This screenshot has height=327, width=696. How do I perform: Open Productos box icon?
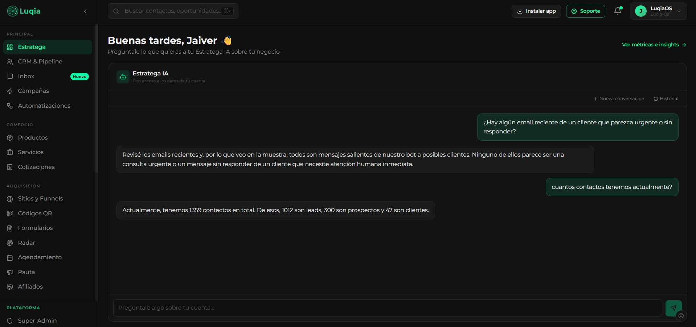(10, 138)
